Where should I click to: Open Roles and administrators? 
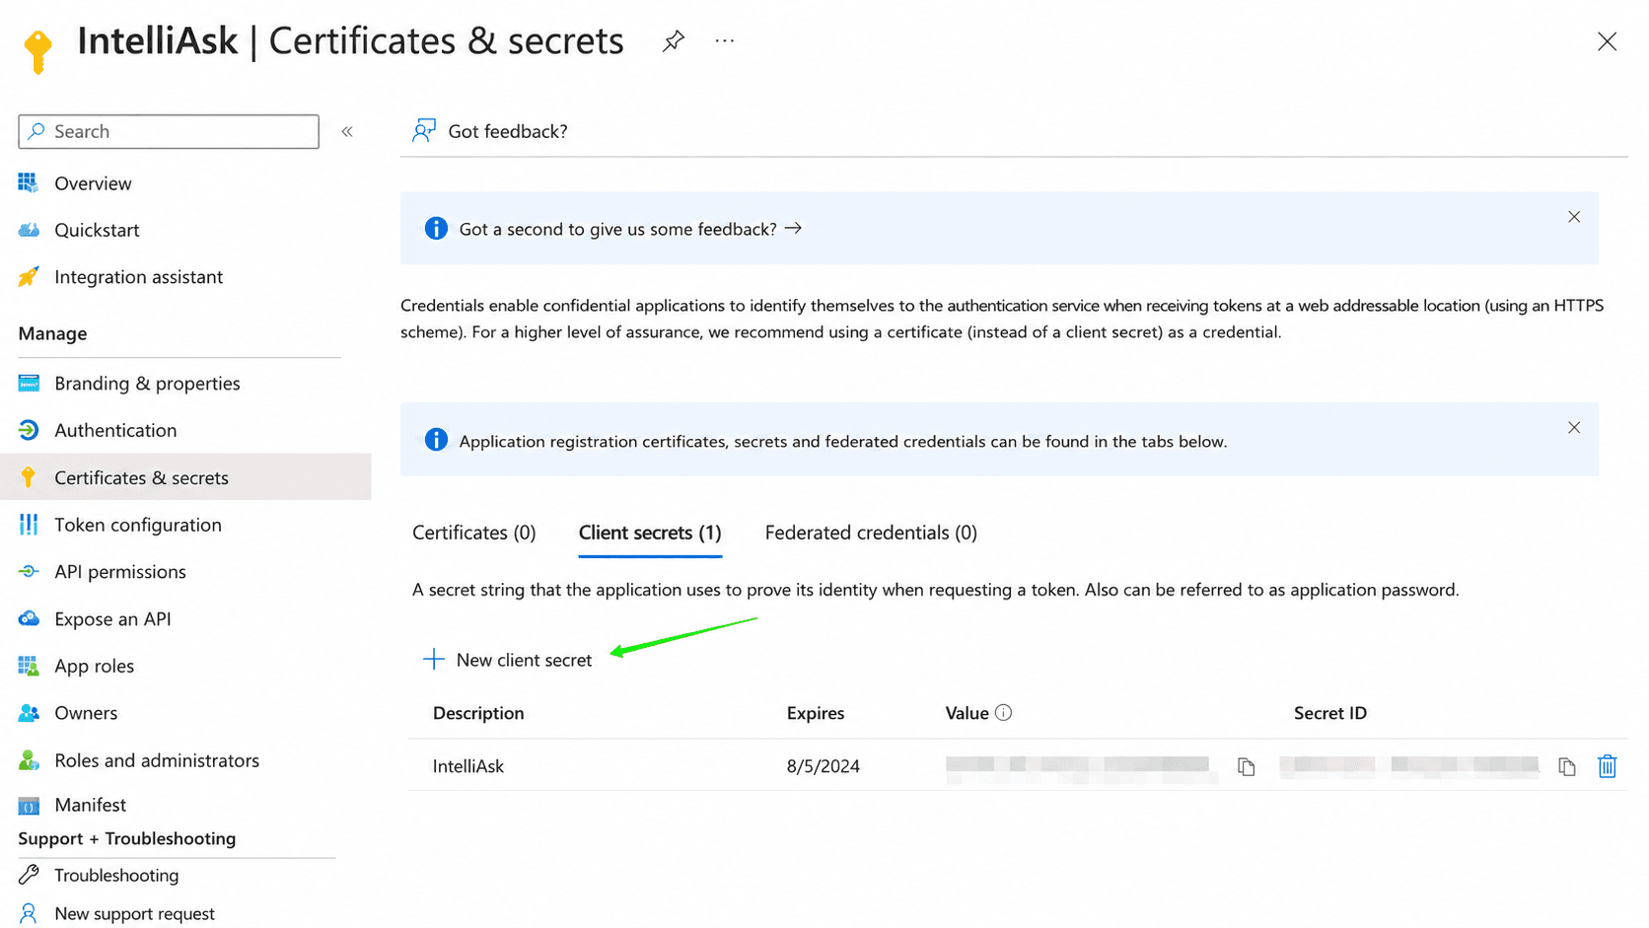157,760
